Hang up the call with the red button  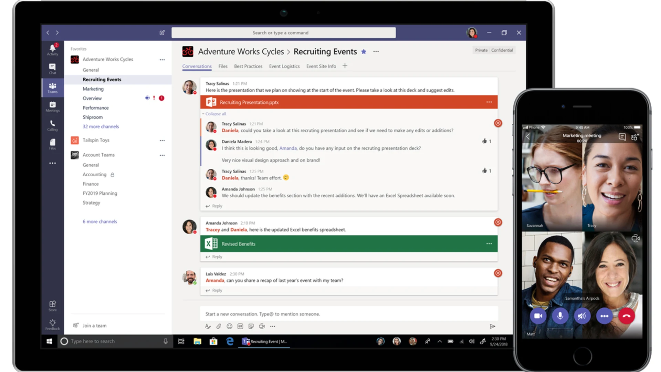click(626, 316)
